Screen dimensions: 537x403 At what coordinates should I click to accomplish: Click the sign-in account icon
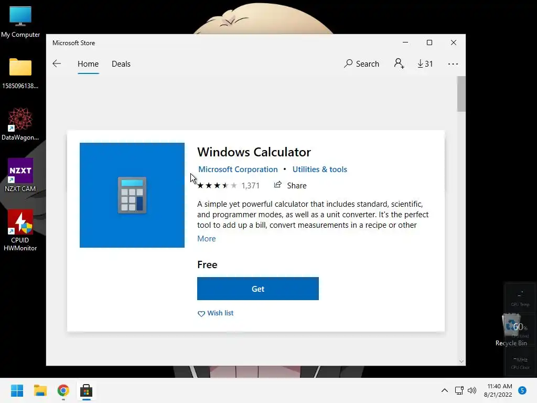399,63
